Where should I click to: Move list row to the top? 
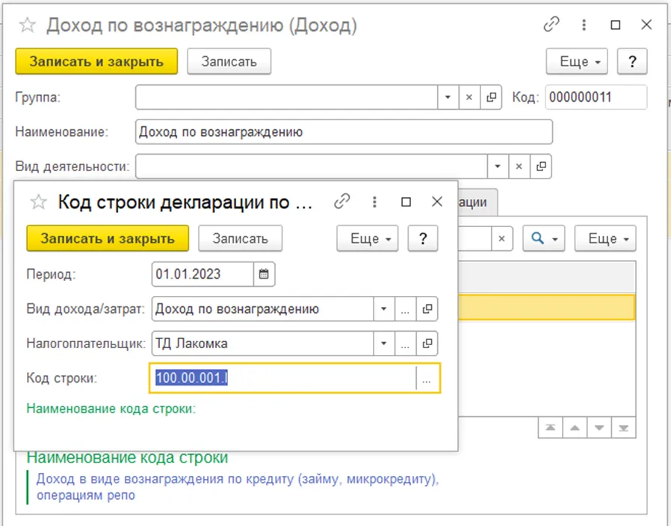[x=550, y=427]
